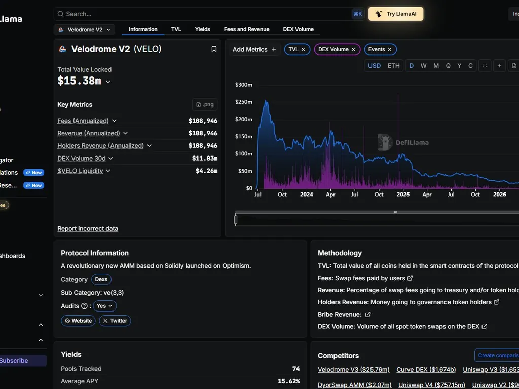The height and width of the screenshot is (389, 519).
Task: Open the embed code icon in chart toolbar
Action: [485, 66]
